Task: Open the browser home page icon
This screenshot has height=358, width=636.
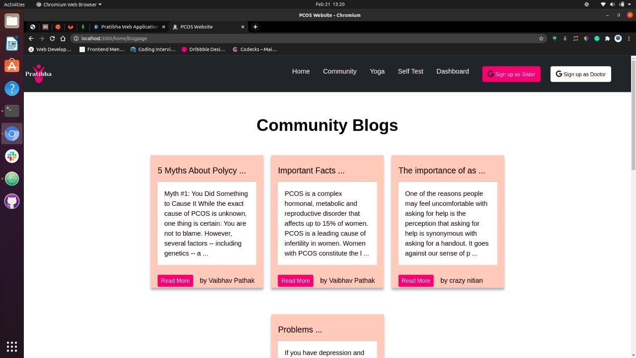Action: click(x=63, y=38)
